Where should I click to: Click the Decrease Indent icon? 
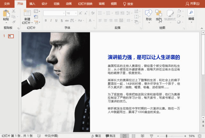[117, 13]
